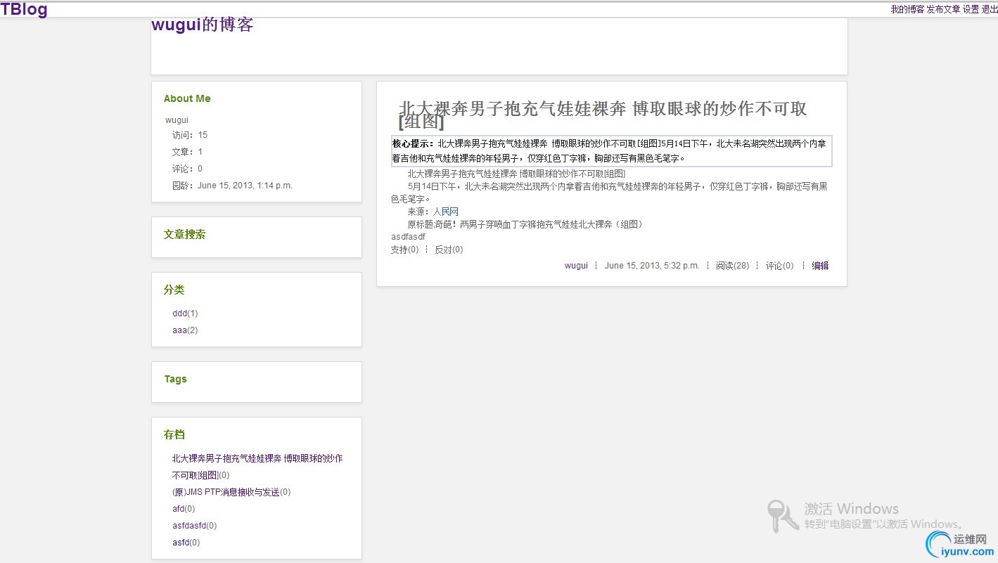Image resolution: width=998 pixels, height=563 pixels.
Task: Click the 核心提示 summary box
Action: pyautogui.click(x=611, y=151)
